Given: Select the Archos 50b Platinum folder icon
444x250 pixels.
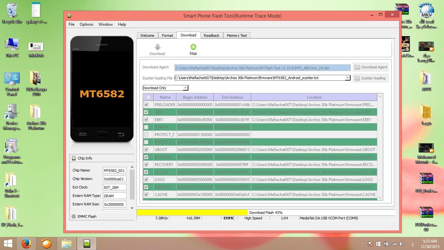Looking at the screenshot, I should [35, 112].
